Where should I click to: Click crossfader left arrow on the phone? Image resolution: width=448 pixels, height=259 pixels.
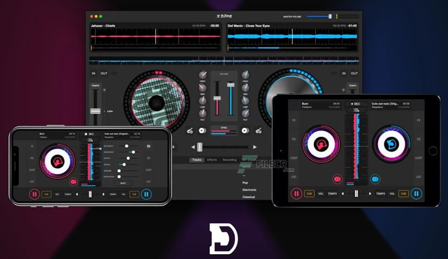tap(77, 194)
